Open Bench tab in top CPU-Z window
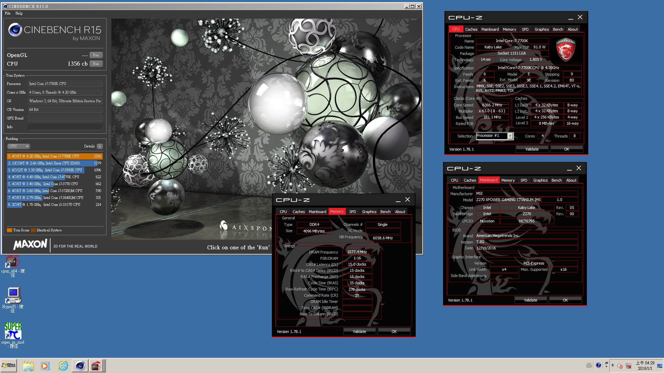Screen dimensions: 664x373 pos(558,29)
